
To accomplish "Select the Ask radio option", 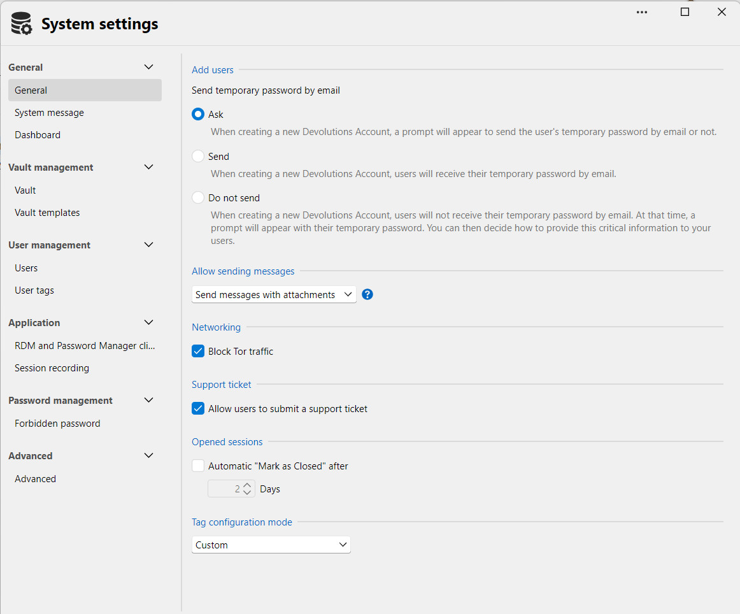I will click(198, 114).
